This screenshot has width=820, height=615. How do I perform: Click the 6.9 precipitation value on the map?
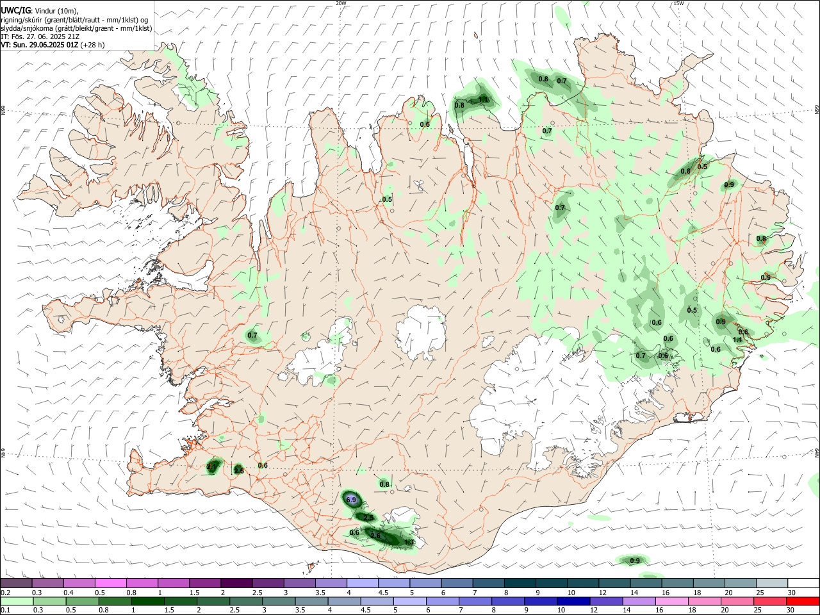coord(350,500)
